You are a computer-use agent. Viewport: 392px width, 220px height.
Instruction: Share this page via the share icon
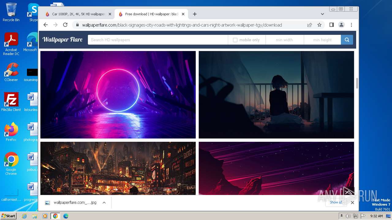[x=310, y=25]
